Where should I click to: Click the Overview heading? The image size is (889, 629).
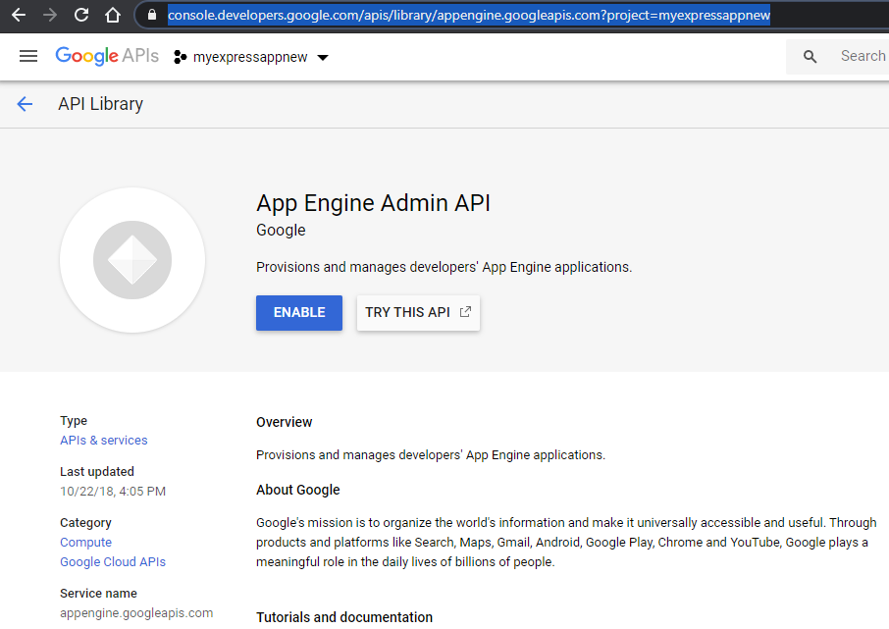point(284,422)
